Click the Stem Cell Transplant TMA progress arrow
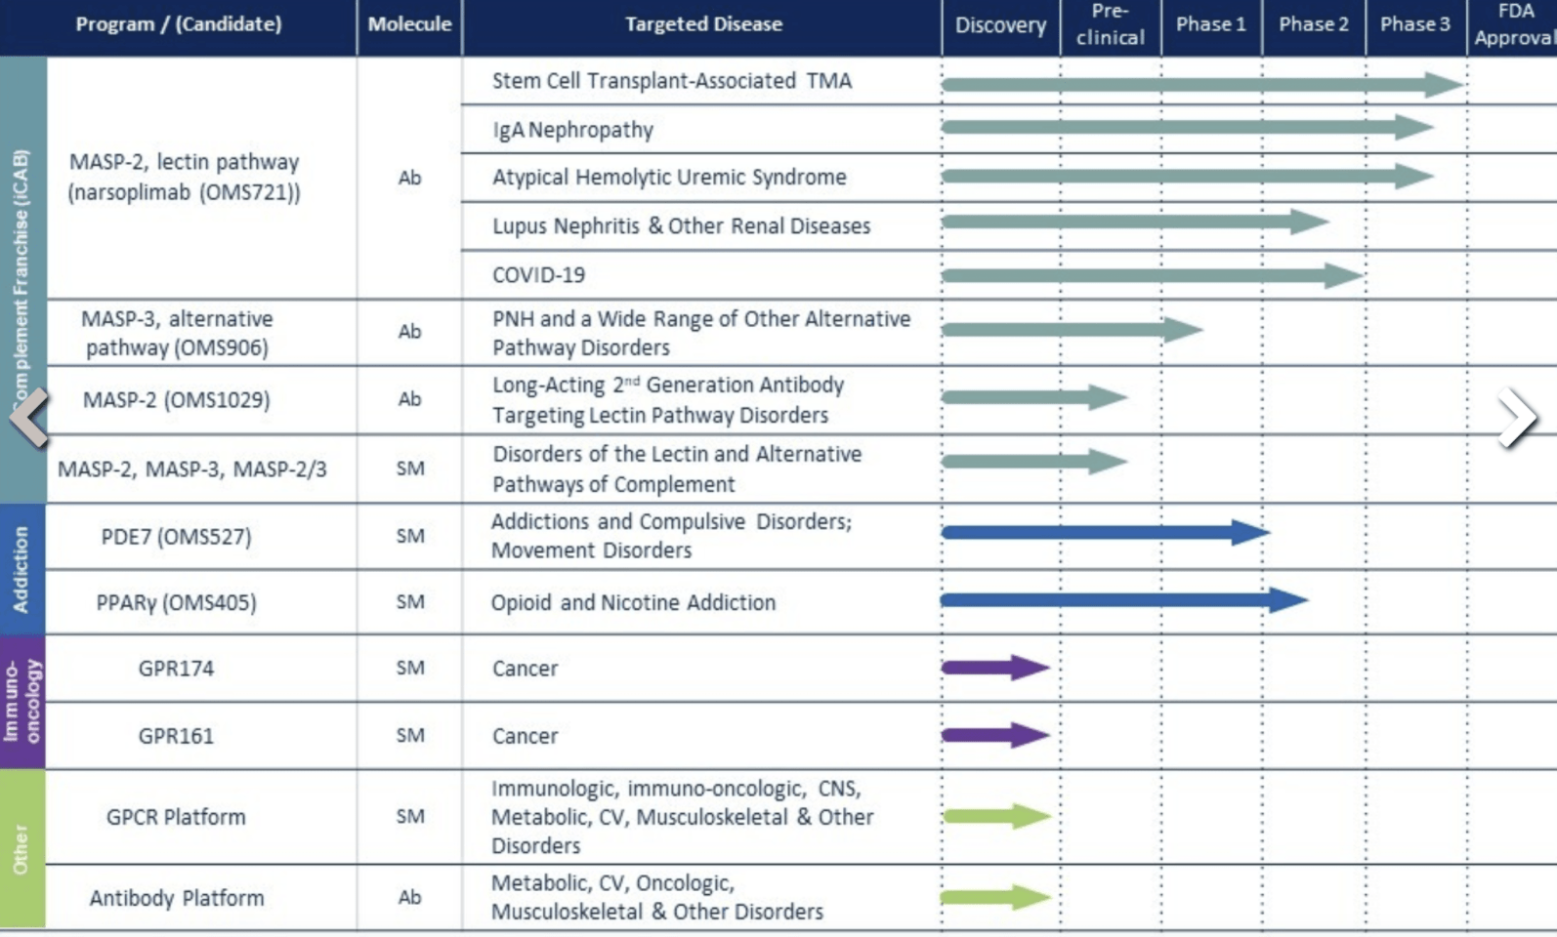The width and height of the screenshot is (1557, 937). (x=1202, y=85)
